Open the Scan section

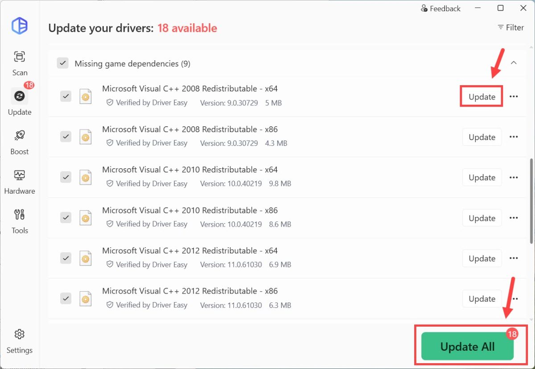pyautogui.click(x=20, y=63)
